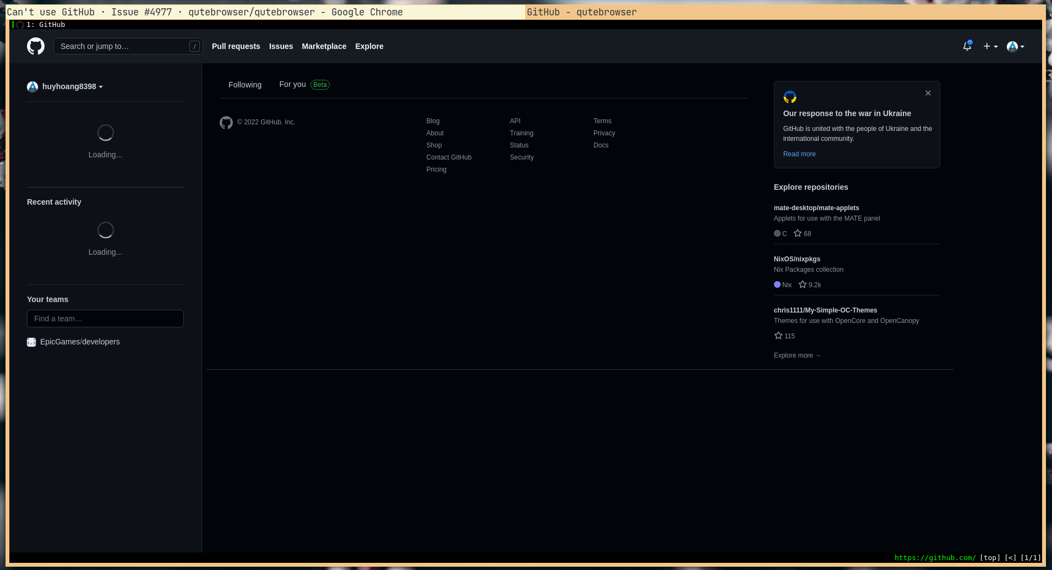The image size is (1052, 570).
Task: Click the loading spinner above Recent activity
Action: pos(105,133)
